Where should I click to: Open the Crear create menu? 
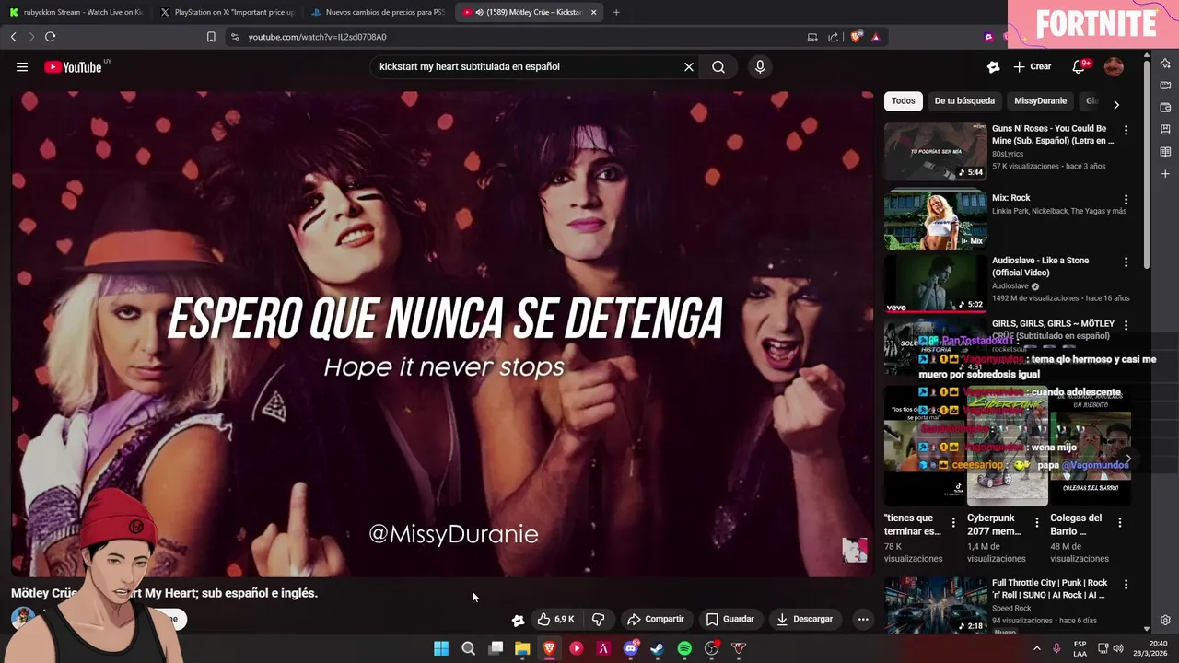[x=1032, y=66]
